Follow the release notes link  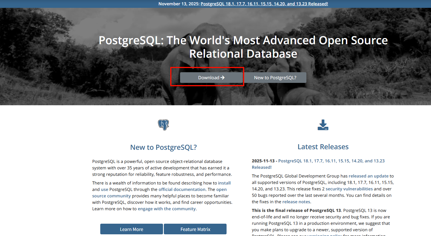pyautogui.click(x=296, y=202)
